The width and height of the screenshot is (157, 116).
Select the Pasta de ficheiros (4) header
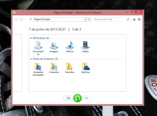[x=45, y=59]
